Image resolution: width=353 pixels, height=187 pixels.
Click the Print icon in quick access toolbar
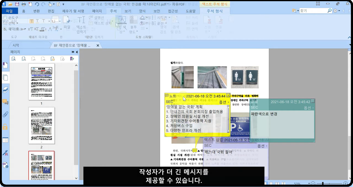[x=24, y=4]
